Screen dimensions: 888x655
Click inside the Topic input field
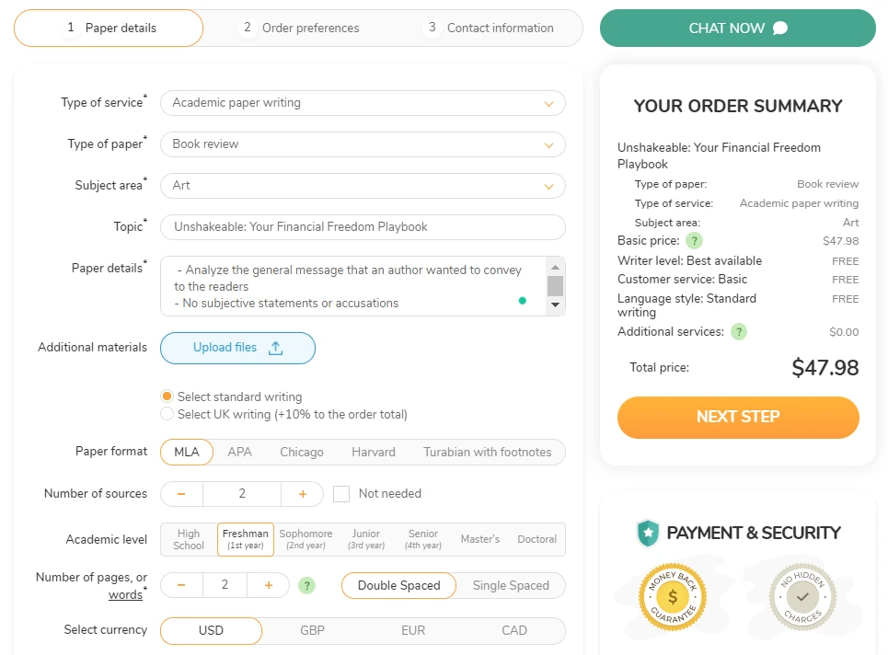pos(363,227)
